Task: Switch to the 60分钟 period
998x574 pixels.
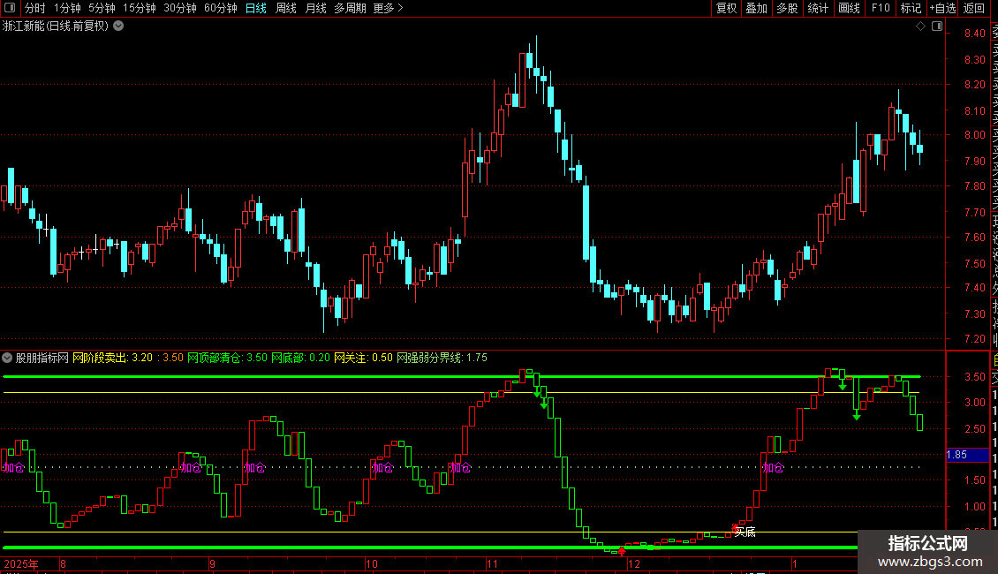Action: pyautogui.click(x=221, y=8)
